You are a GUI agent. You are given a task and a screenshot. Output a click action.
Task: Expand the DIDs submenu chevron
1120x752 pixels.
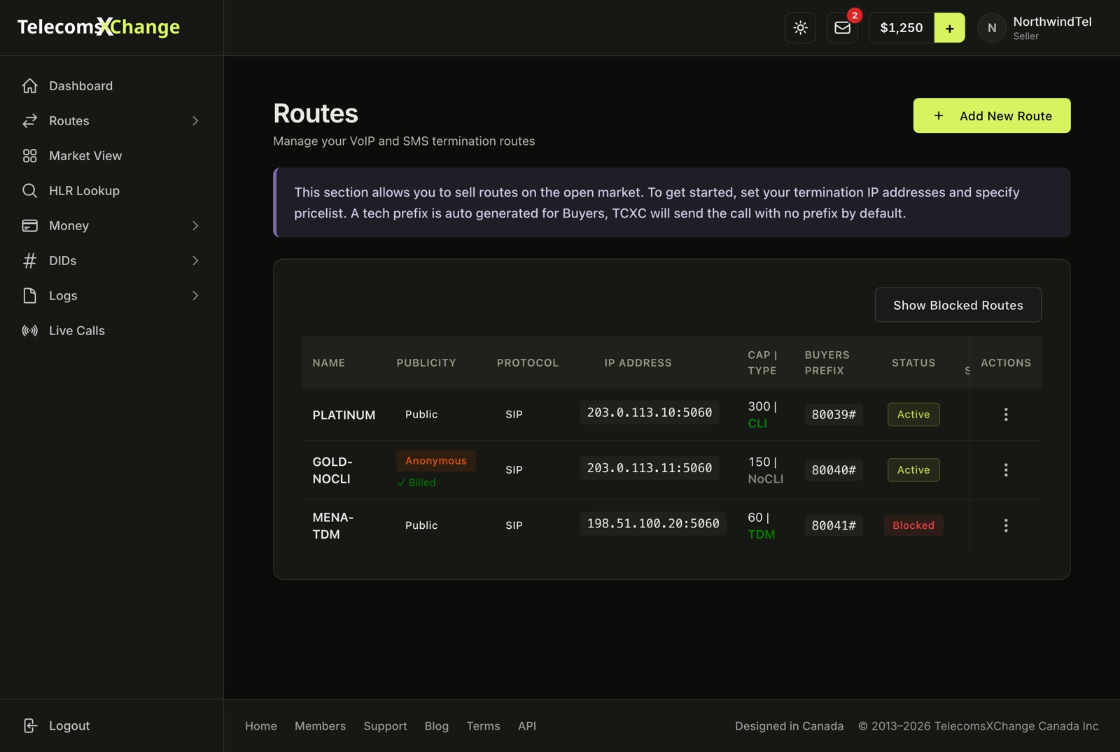click(x=195, y=260)
